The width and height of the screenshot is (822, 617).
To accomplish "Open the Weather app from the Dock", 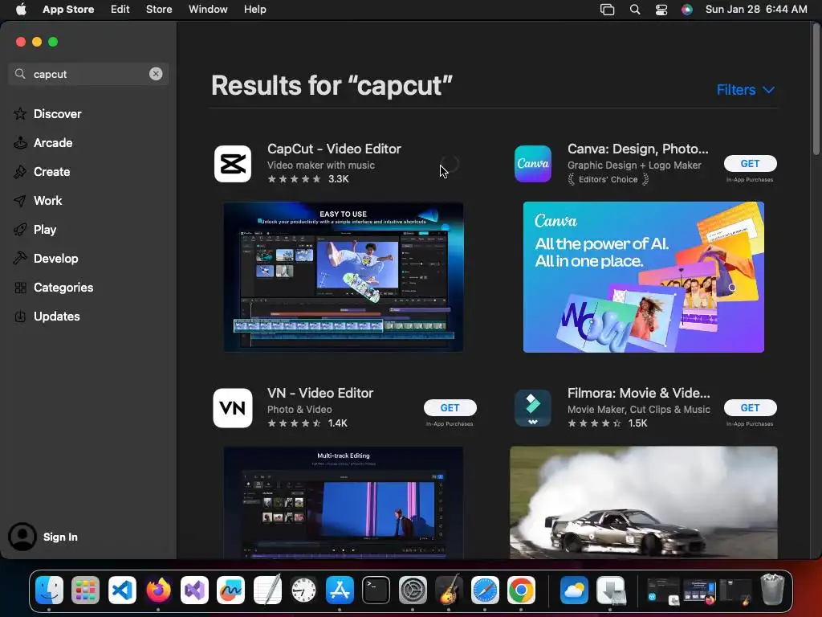I will click(574, 590).
